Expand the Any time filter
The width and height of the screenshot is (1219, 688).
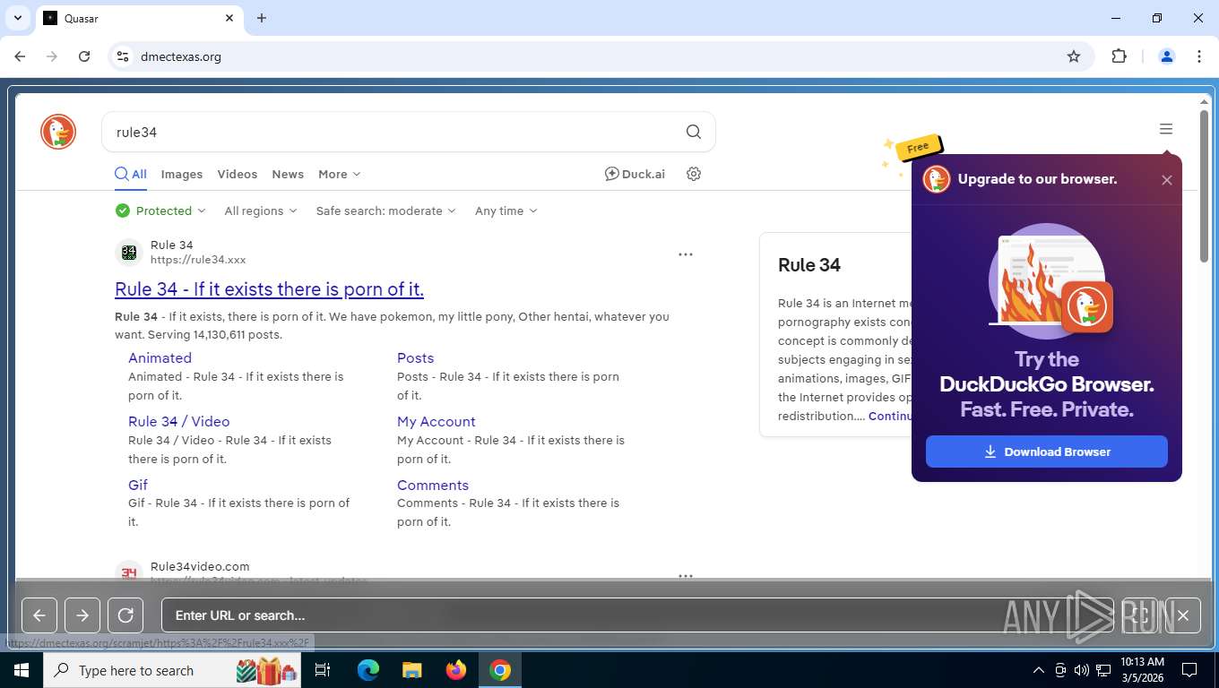point(506,211)
